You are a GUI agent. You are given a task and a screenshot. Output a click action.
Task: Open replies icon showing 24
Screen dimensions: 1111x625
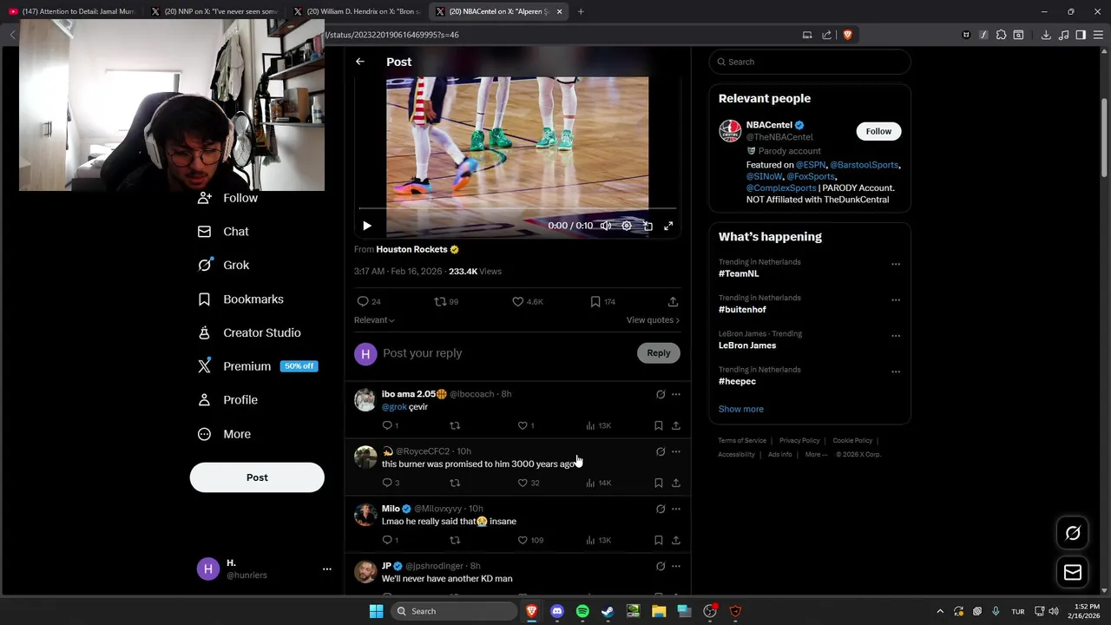368,301
